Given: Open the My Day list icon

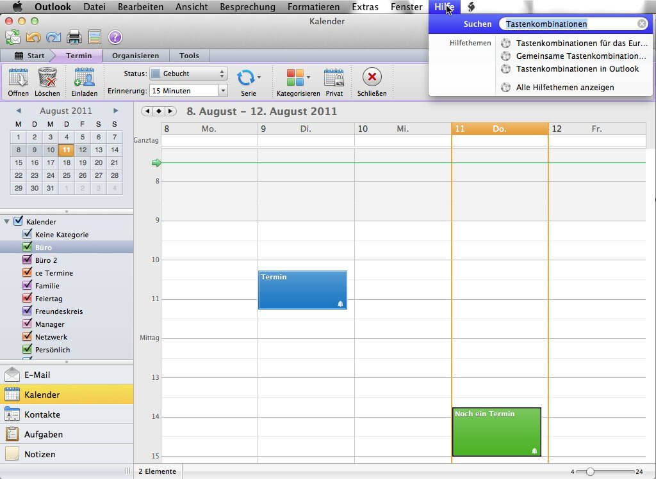Looking at the screenshot, I should click(95, 37).
